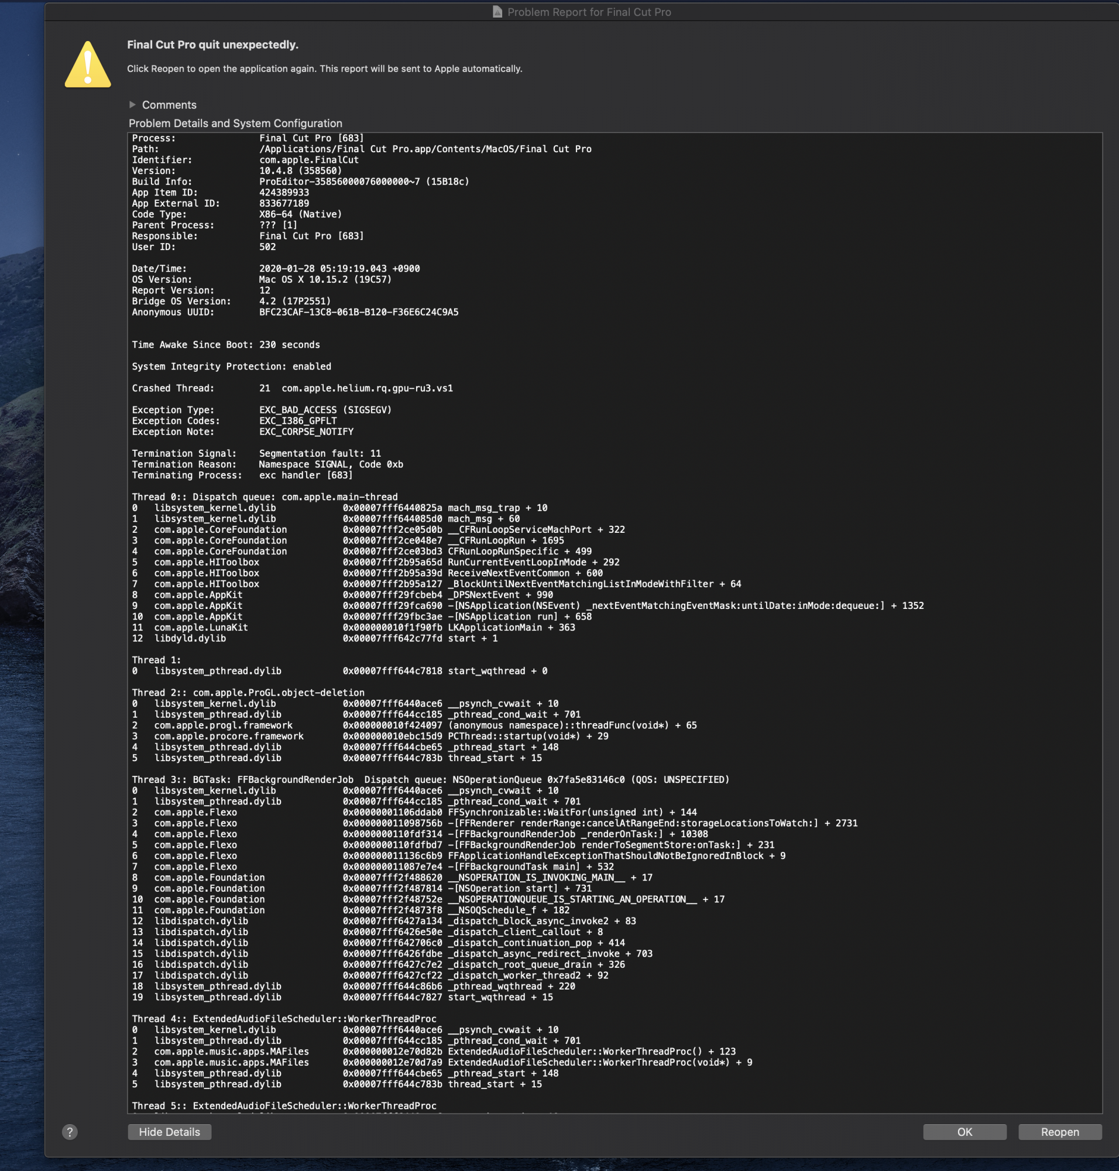Click 'Termination Signal: Segmentation fault: 11'
Image resolution: width=1119 pixels, height=1171 pixels.
point(256,454)
